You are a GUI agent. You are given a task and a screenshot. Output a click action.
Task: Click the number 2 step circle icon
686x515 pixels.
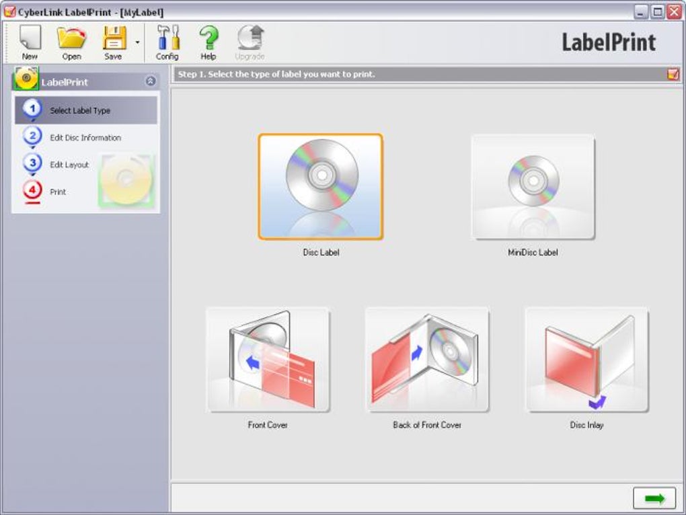32,136
